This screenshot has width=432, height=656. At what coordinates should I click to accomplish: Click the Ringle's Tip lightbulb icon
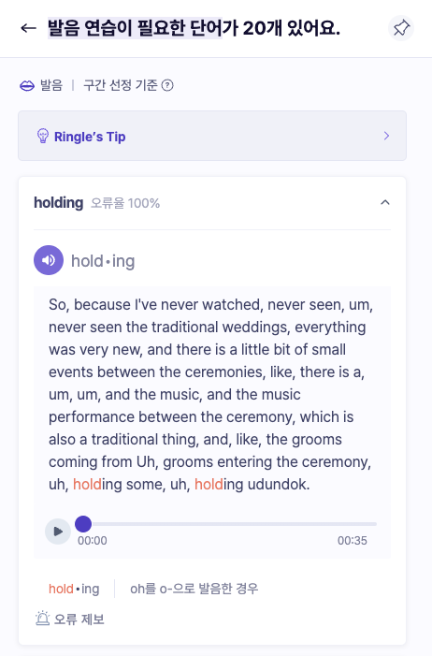(x=43, y=136)
